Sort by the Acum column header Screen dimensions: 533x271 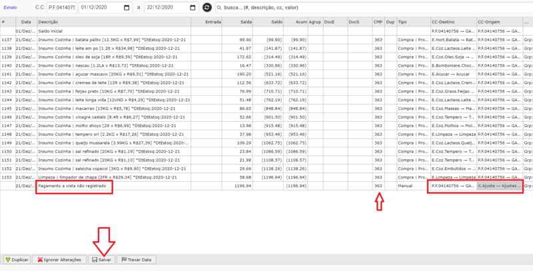296,22
